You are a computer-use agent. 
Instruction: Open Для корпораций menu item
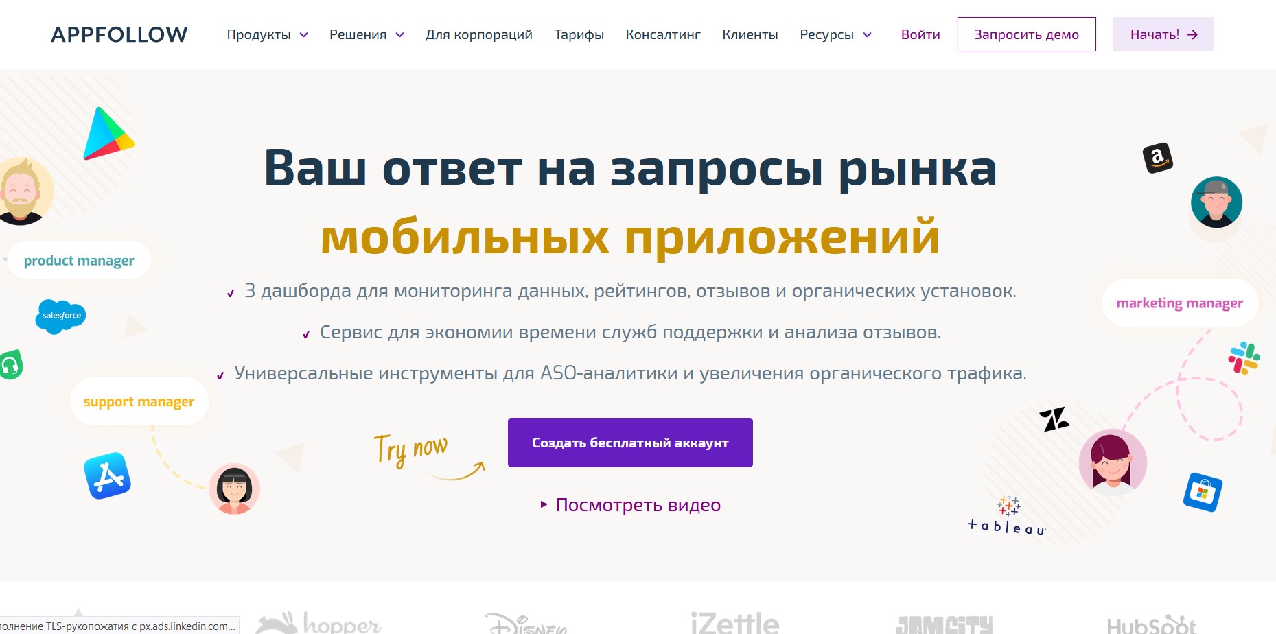click(478, 34)
